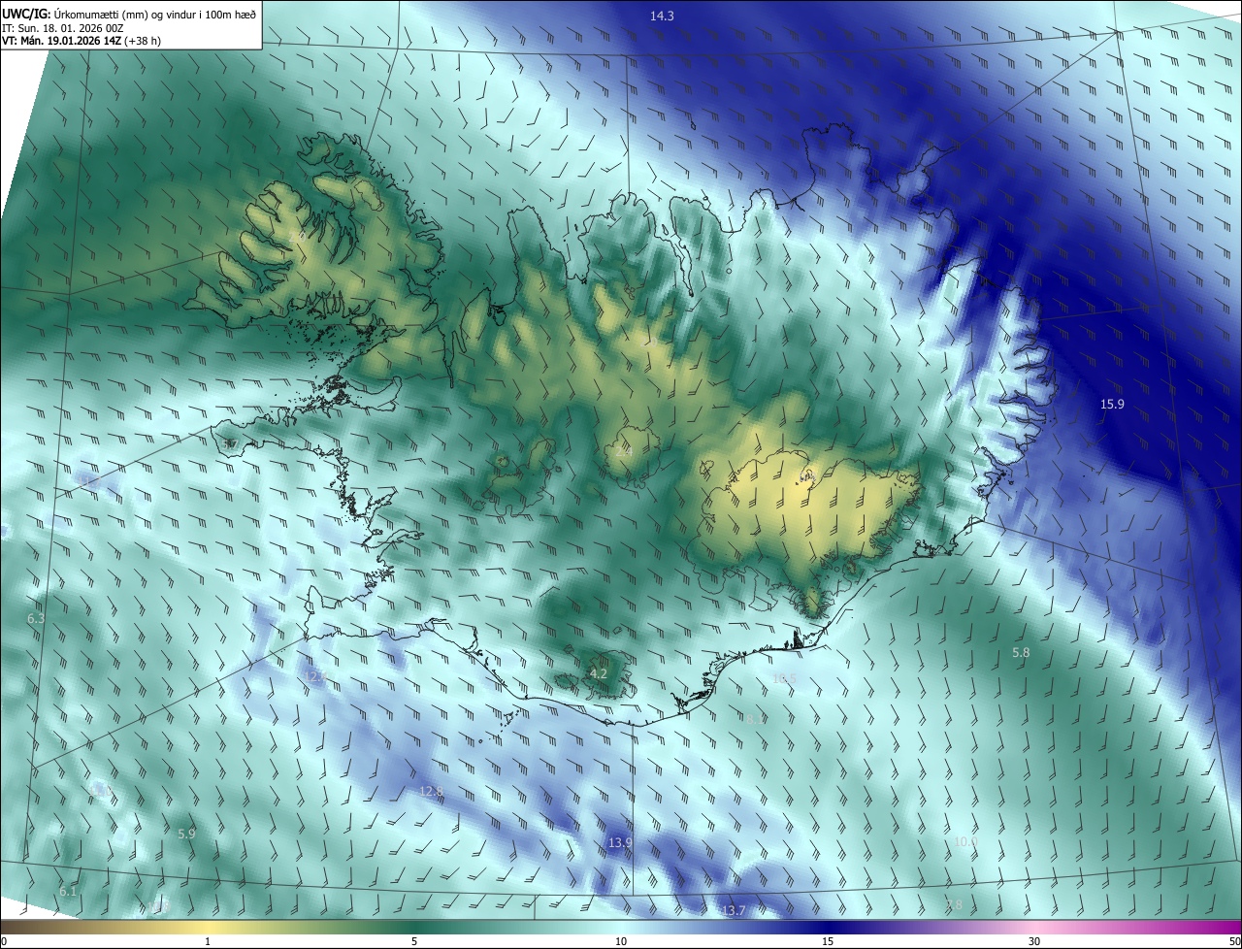Click the 15 tick label on the color scale
1242x949 pixels.
(x=828, y=941)
